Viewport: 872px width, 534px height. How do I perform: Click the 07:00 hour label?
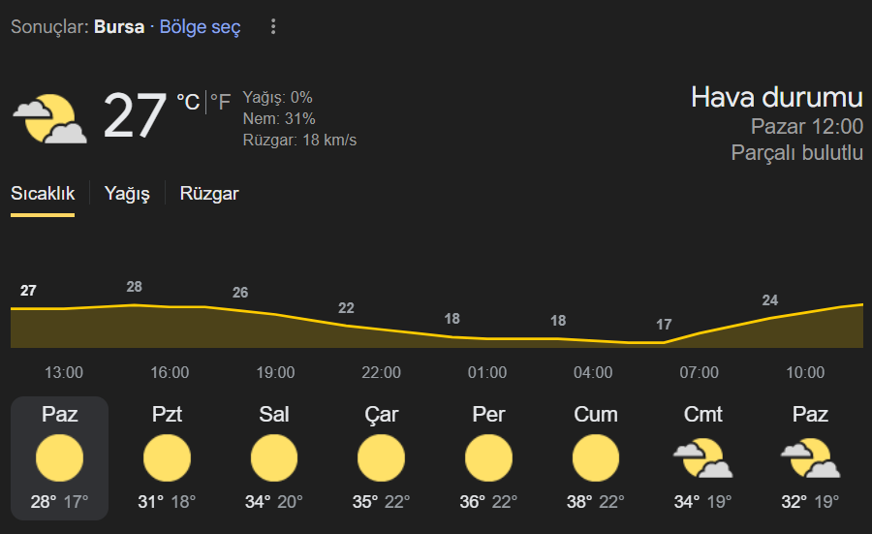(x=699, y=372)
